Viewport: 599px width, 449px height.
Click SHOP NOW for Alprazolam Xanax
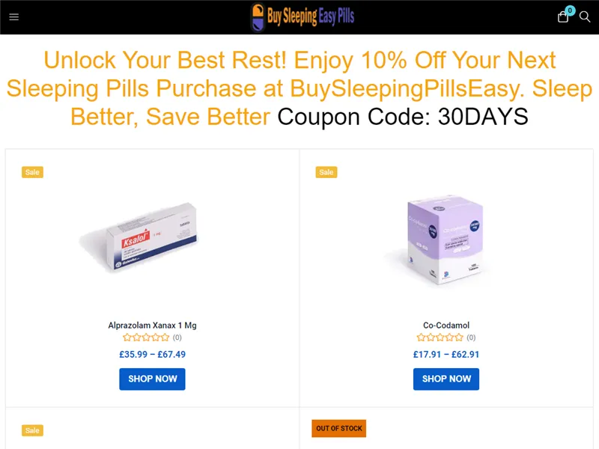coord(152,379)
